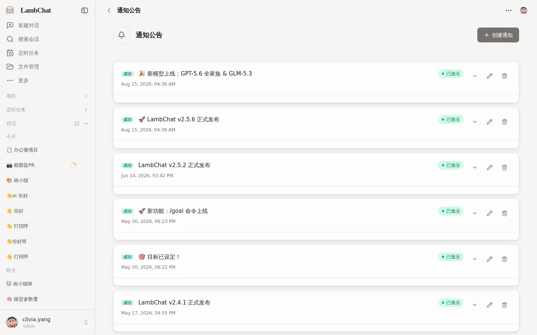
Task: Delete the LambChat v2.5.2 notification
Action: 505,167
